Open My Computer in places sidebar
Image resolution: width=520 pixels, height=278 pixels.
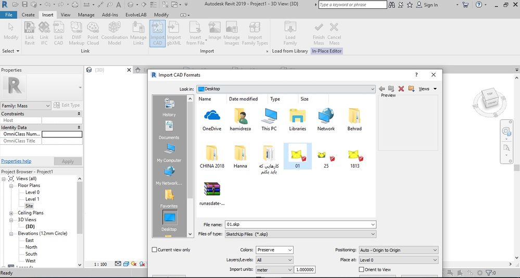click(x=169, y=153)
